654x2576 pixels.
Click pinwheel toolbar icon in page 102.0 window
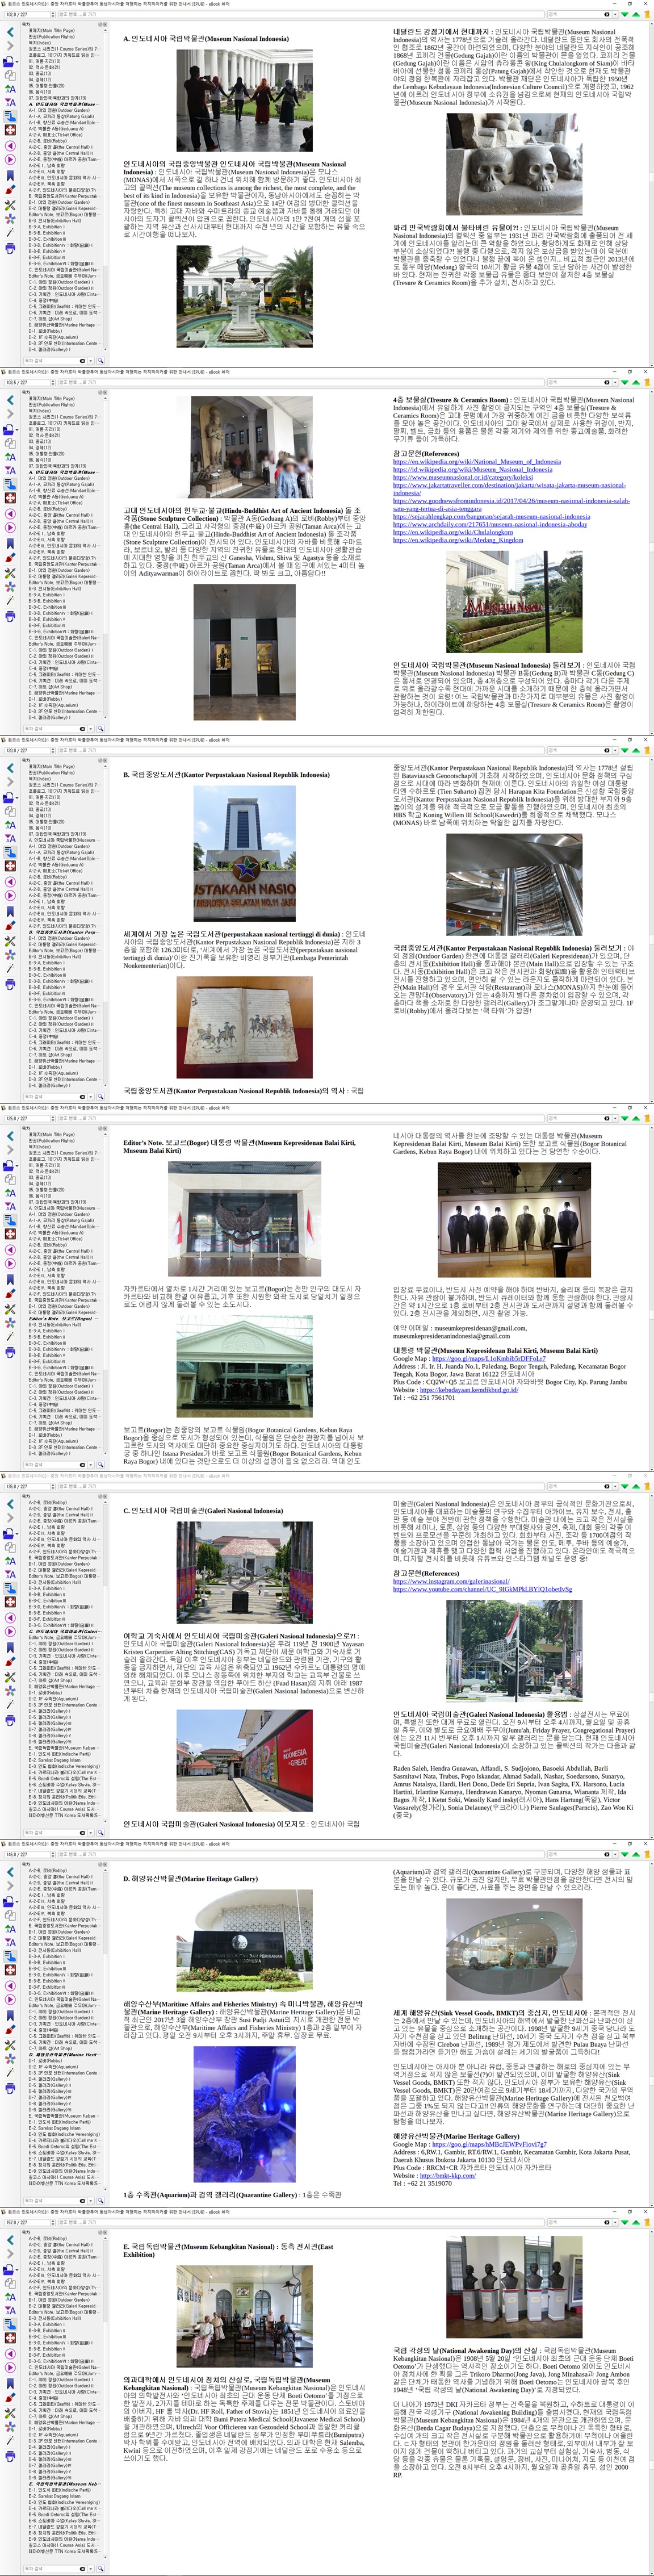(x=10, y=219)
